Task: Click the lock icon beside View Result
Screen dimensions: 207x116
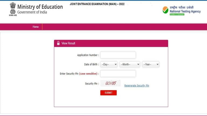Action: pos(58,43)
